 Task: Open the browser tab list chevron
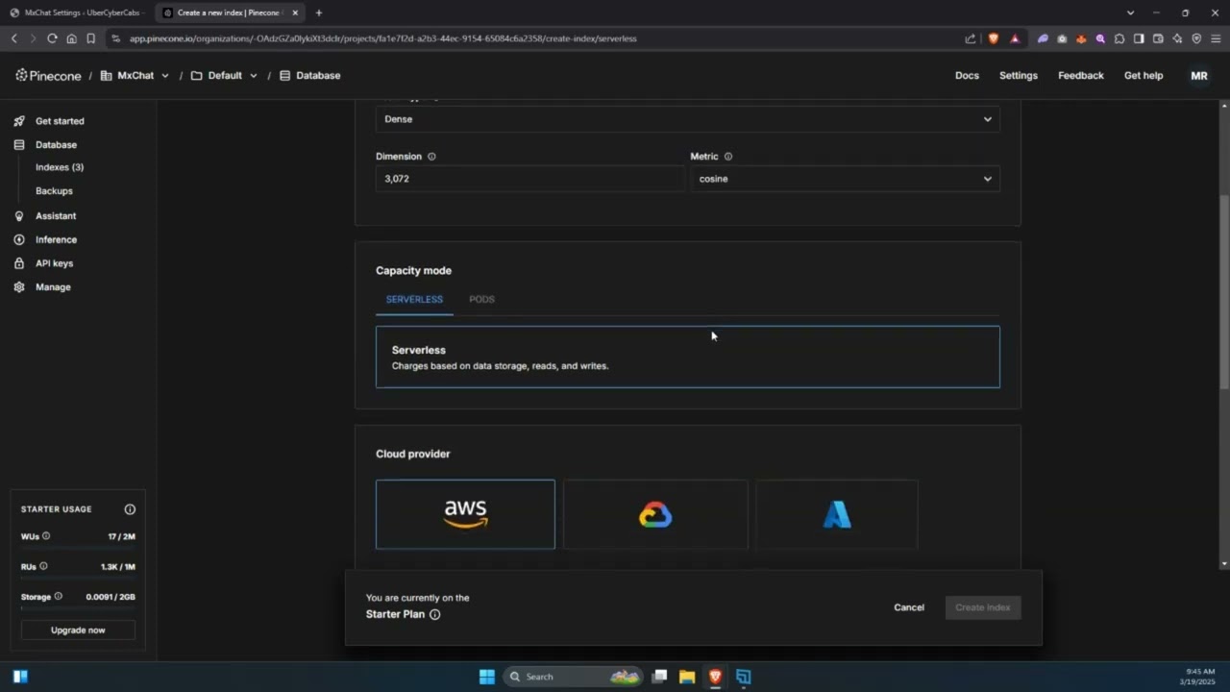1130,12
